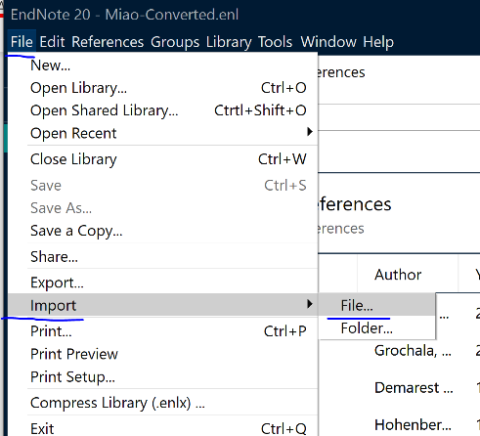Image resolution: width=480 pixels, height=436 pixels.
Task: Select Print Preview entry
Action: coord(163,354)
